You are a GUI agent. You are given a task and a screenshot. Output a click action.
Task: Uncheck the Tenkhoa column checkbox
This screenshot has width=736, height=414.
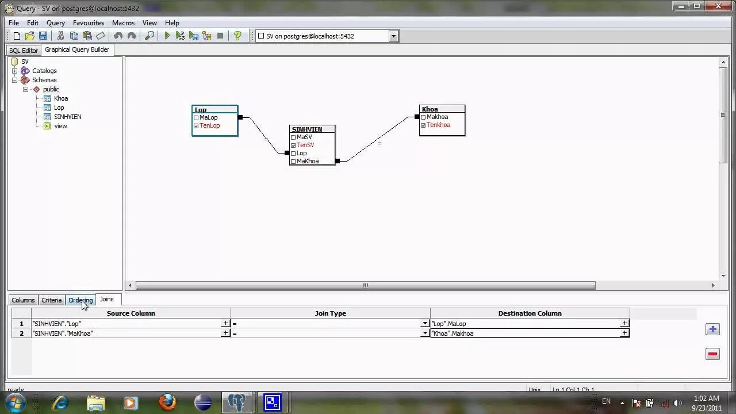(x=423, y=125)
